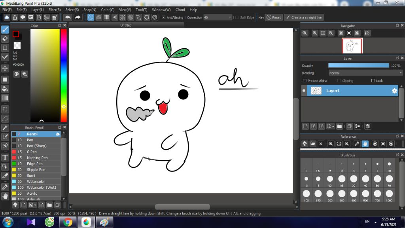Click the Reset key button
405x228 pixels.
(x=274, y=17)
